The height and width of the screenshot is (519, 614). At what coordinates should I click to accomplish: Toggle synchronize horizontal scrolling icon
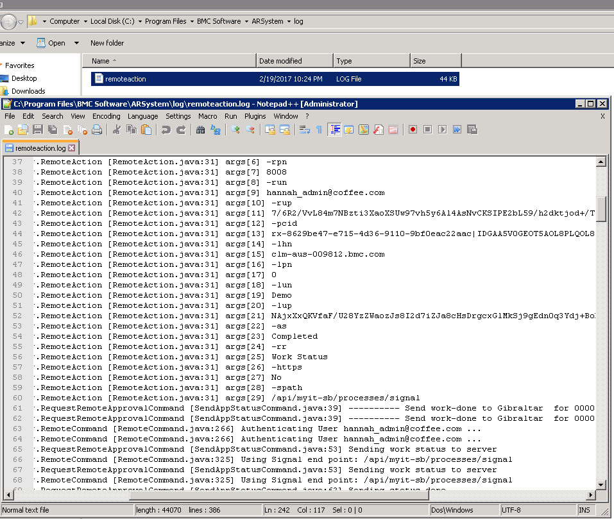tap(285, 130)
